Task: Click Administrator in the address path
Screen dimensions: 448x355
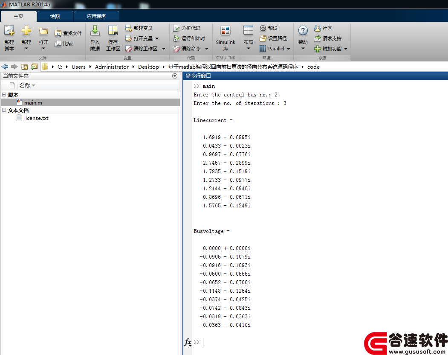Action: point(112,67)
